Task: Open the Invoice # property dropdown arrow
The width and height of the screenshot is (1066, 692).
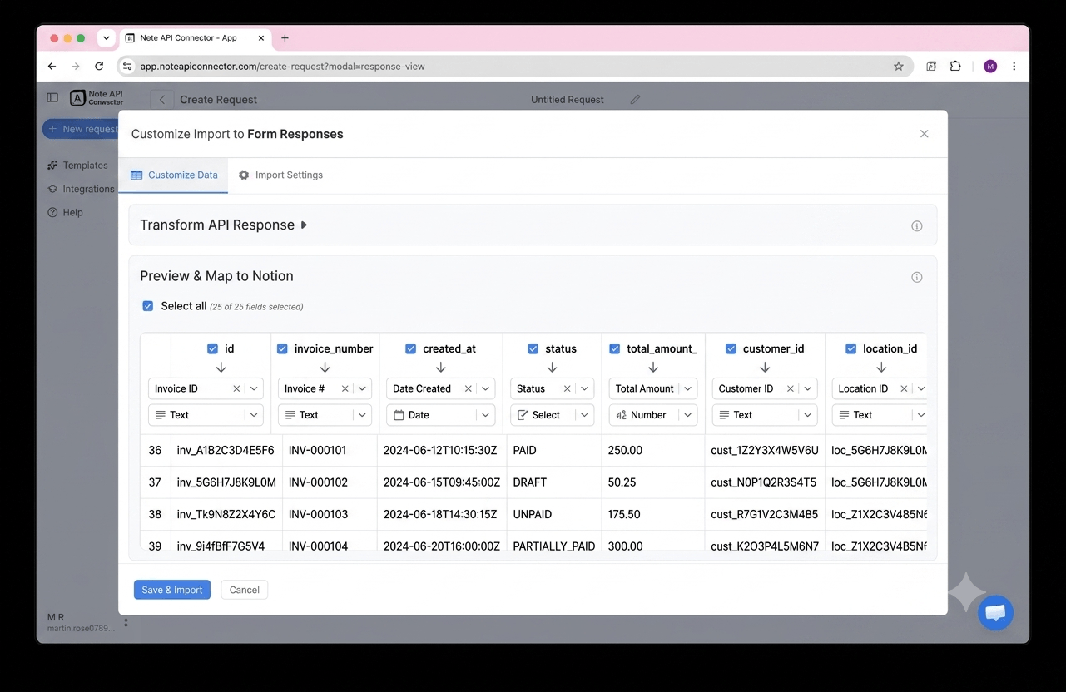Action: 362,388
